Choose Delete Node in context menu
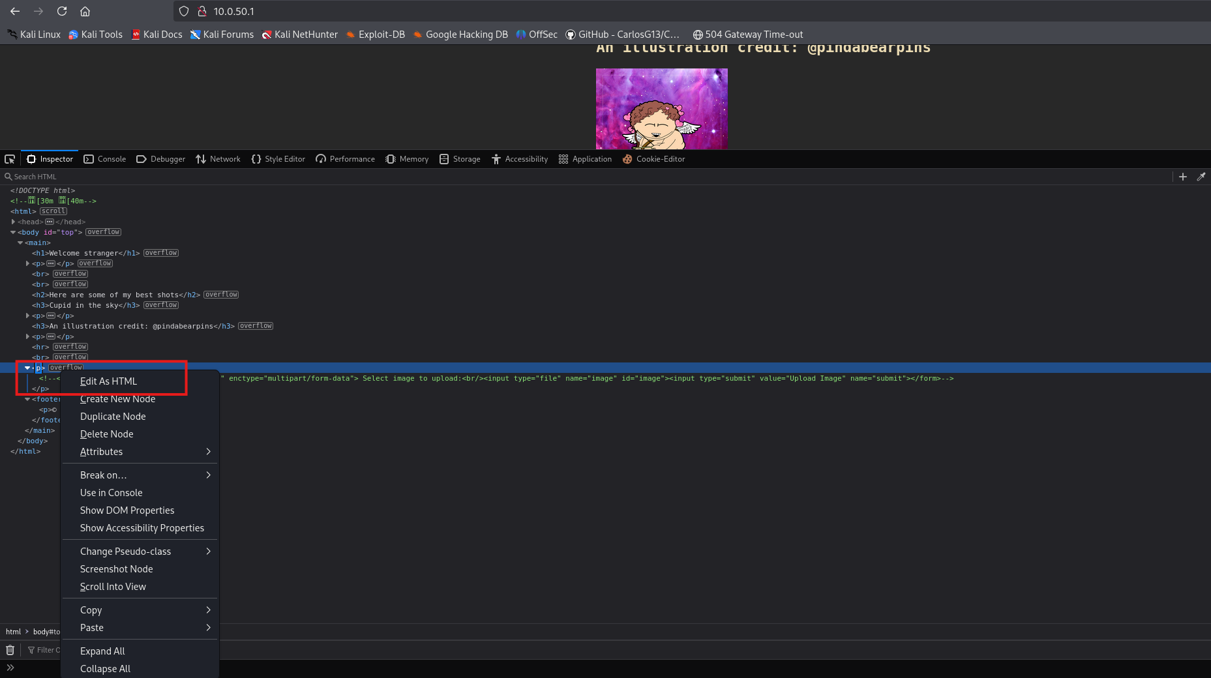This screenshot has width=1211, height=678. pos(106,434)
